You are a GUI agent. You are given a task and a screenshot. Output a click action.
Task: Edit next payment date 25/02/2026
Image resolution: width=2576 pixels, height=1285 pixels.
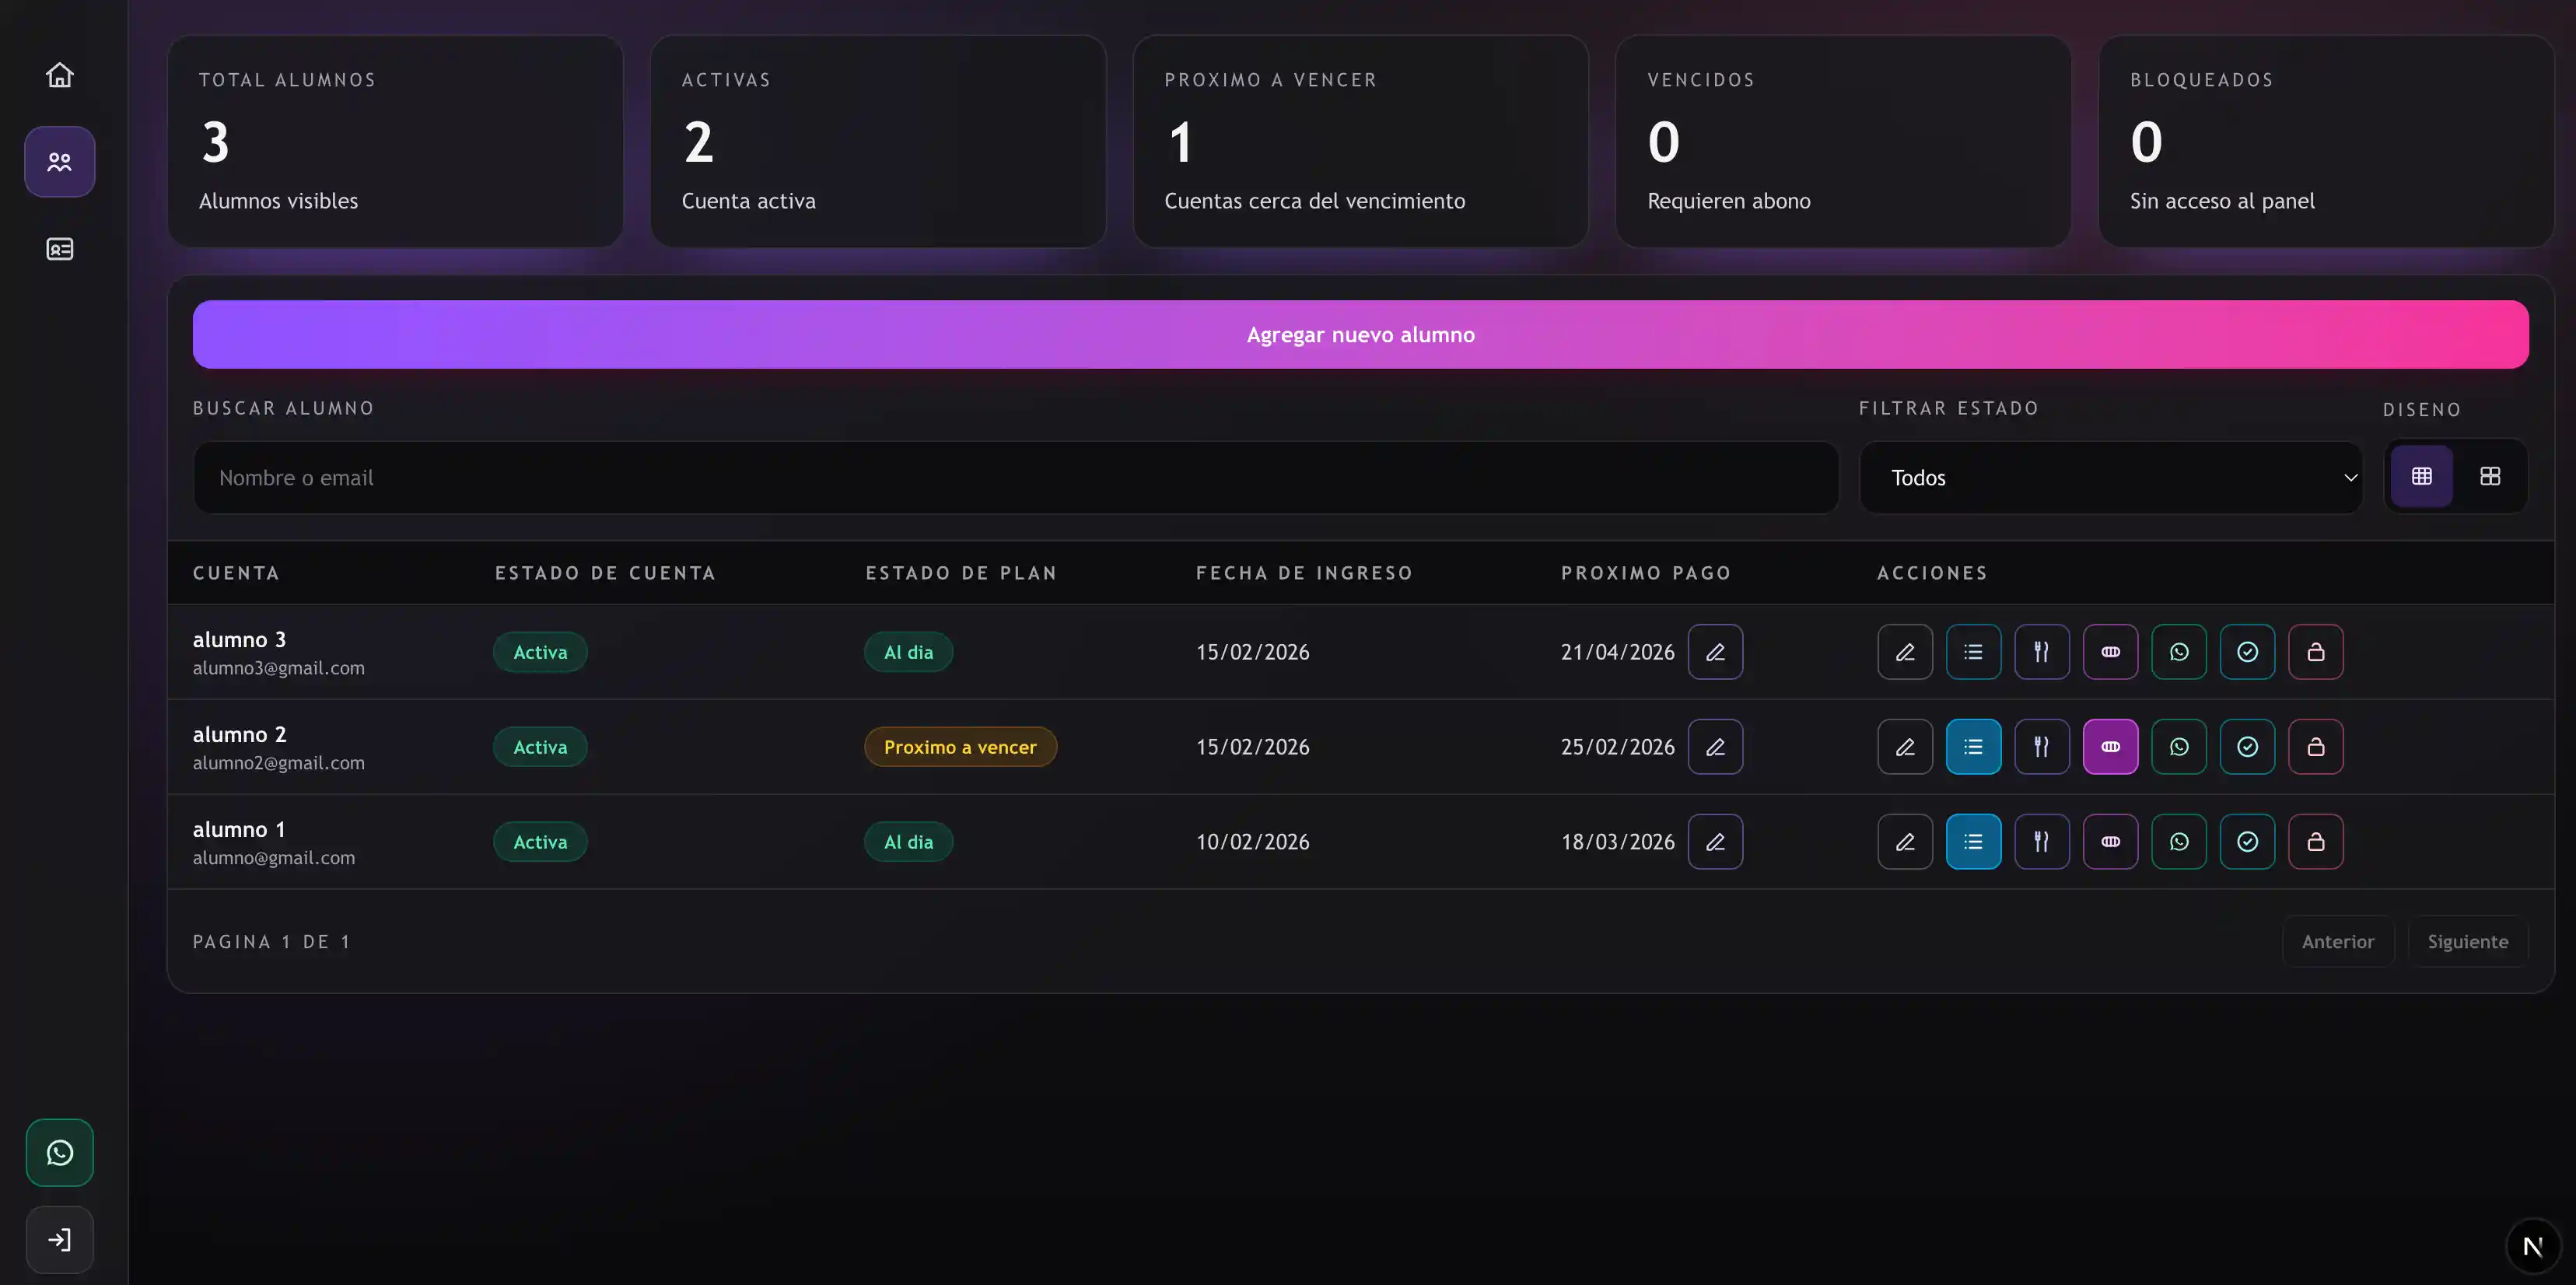(x=1715, y=747)
